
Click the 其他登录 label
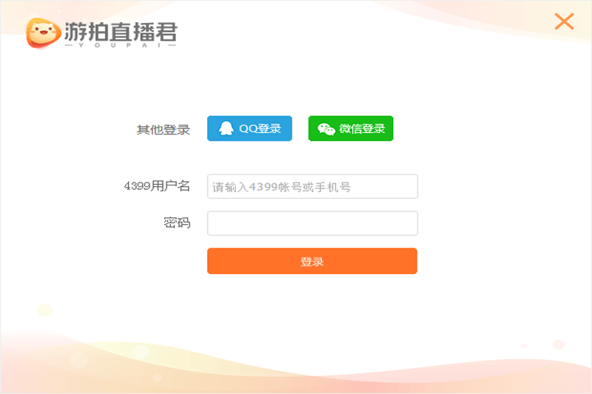point(163,129)
